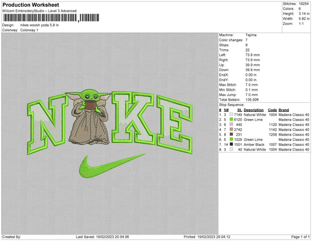
Task: Click the "Max Jump:" label
Action: coord(228,95)
